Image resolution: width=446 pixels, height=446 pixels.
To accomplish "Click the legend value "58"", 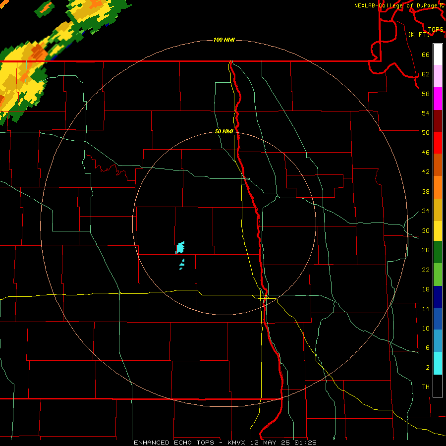I will point(426,94).
